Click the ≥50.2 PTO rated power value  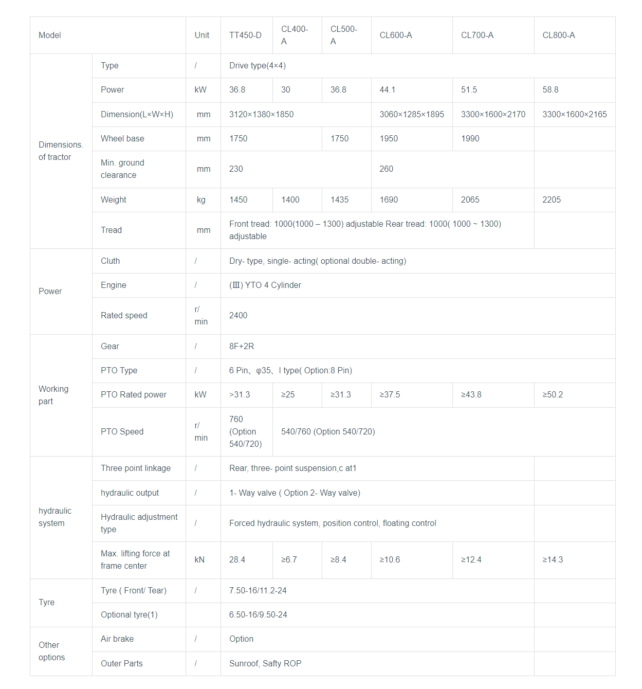(553, 394)
